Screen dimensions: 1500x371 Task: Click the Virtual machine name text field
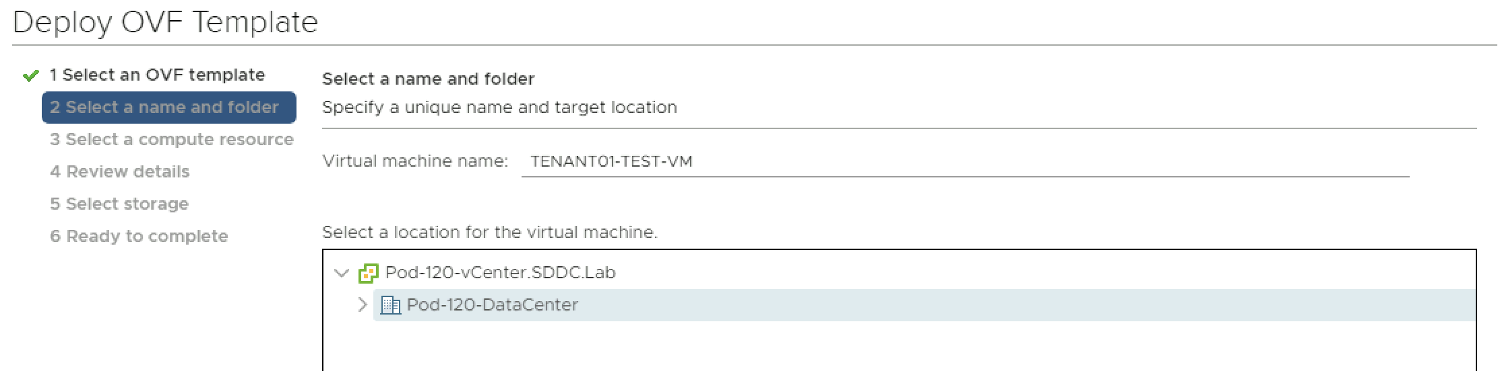[x=964, y=162]
